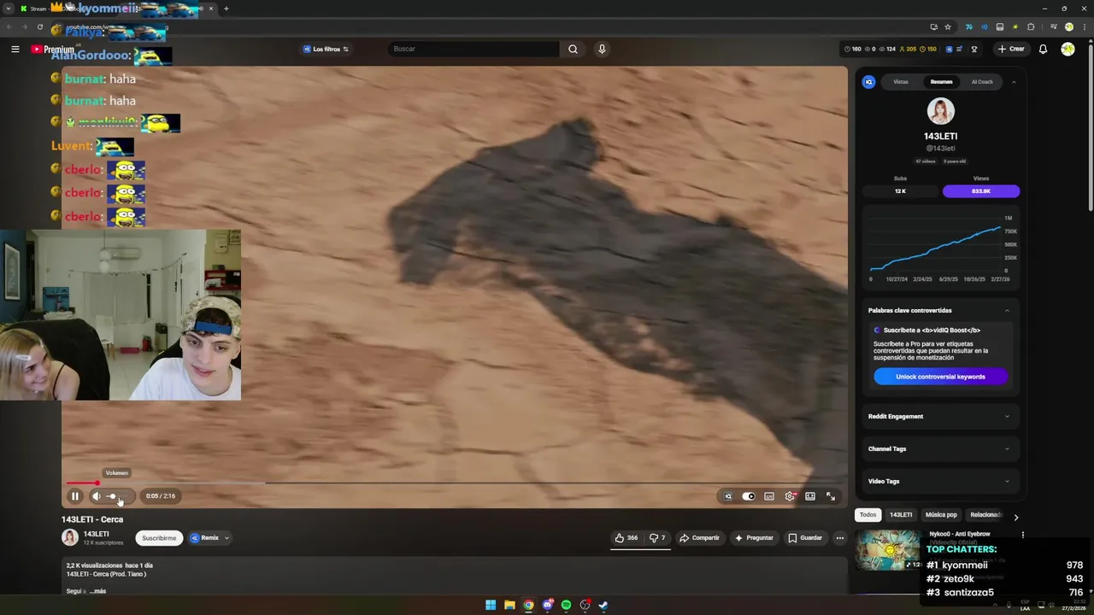The image size is (1094, 615).
Task: Click the Preguntar button
Action: [x=753, y=538]
